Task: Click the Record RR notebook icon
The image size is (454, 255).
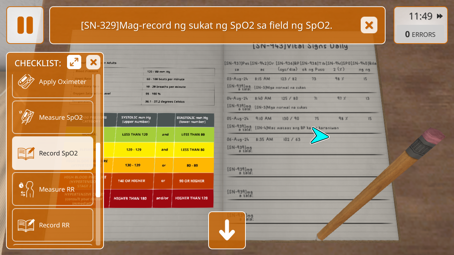Action: click(26, 225)
